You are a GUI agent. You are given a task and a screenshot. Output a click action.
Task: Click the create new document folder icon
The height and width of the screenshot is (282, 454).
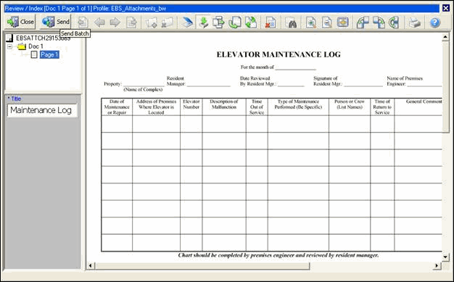pos(151,22)
